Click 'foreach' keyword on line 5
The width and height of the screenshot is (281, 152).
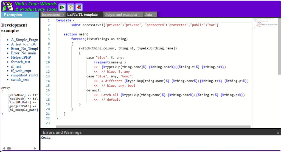coord(78,39)
